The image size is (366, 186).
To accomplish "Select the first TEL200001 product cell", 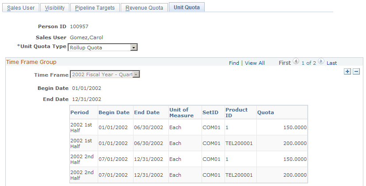I will (x=239, y=143).
